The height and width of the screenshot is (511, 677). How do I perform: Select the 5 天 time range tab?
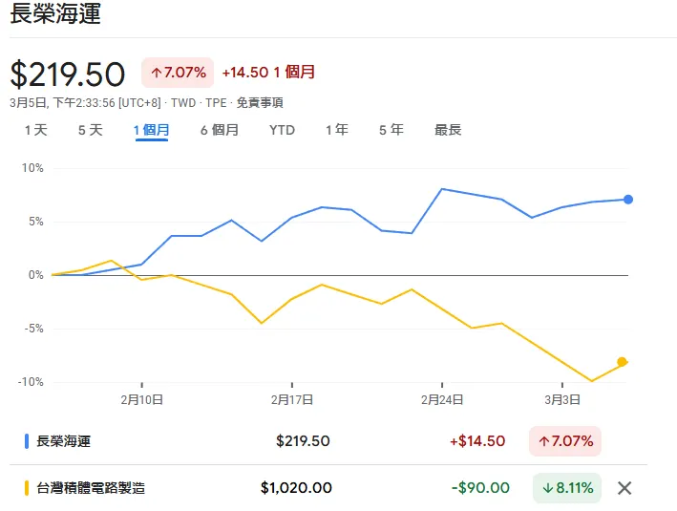pos(91,130)
